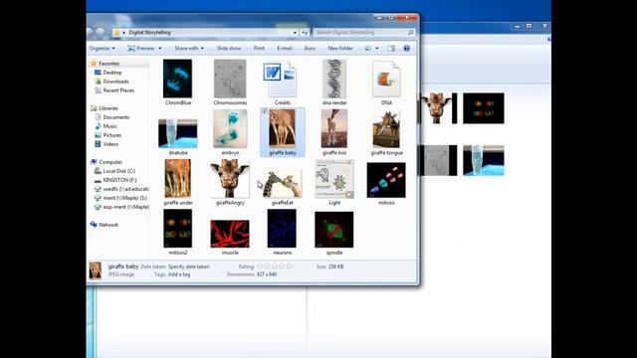Screen dimensions: 637x358
Task: Open the eop-merit (\\Maple) network drive
Action: point(125,207)
